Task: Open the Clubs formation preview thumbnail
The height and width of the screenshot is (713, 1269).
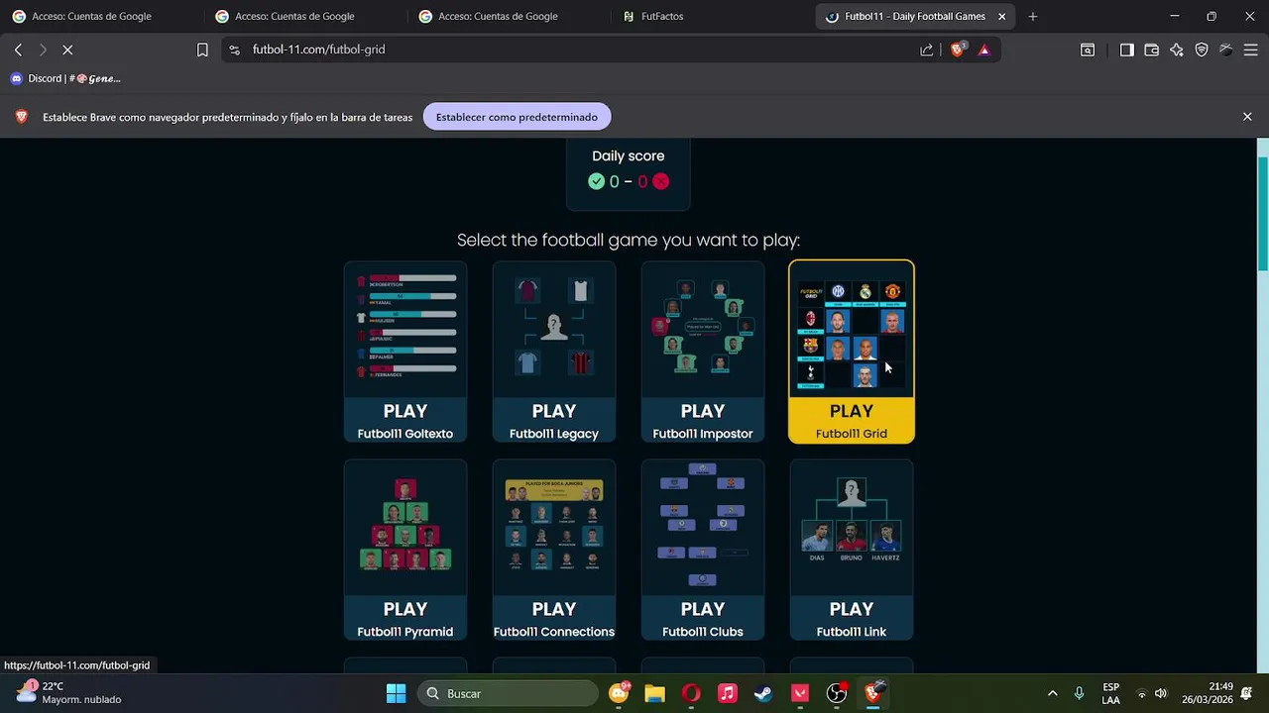Action: [x=703, y=528]
